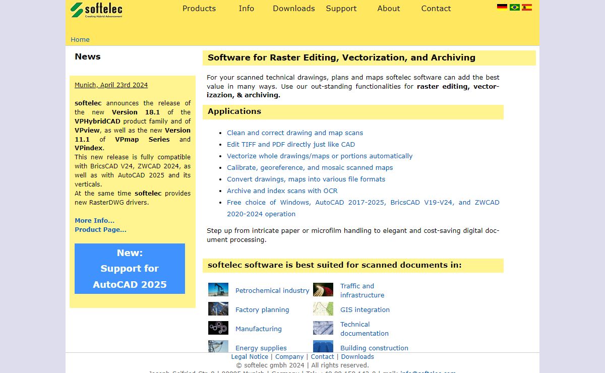Open Vectorize whole drawings/maps link
The height and width of the screenshot is (373, 605).
320,156
